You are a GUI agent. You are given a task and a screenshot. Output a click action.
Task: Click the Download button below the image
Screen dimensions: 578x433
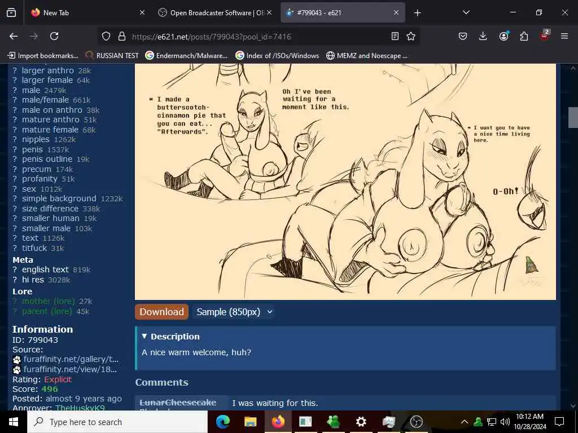[162, 312]
